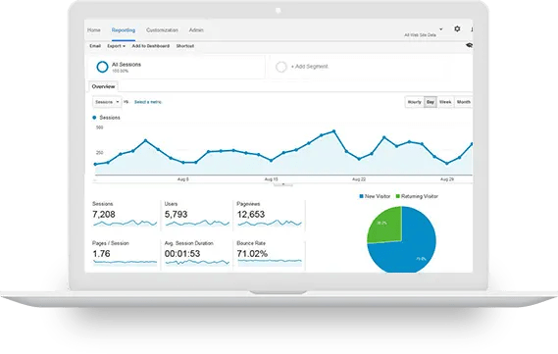558x354 pixels.
Task: Switch graph to Month view
Action: [463, 102]
